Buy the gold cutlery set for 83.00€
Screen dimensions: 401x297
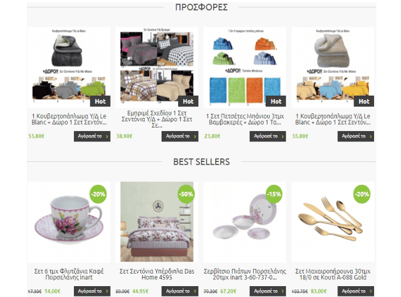tap(356, 291)
